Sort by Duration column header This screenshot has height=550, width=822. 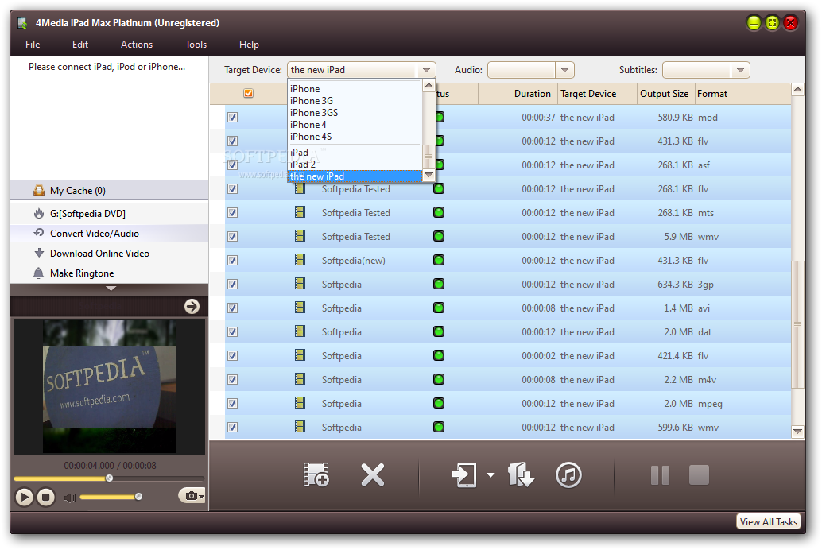pos(518,93)
